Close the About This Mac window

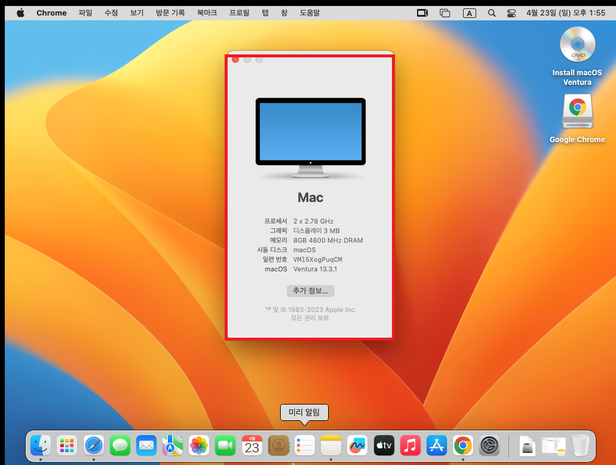[x=235, y=60]
